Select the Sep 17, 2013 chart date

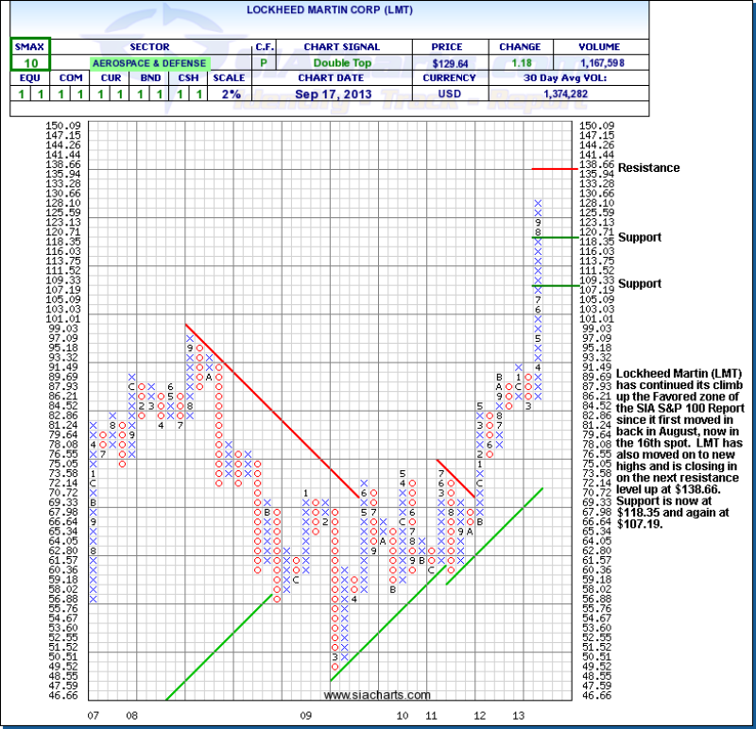tap(354, 94)
